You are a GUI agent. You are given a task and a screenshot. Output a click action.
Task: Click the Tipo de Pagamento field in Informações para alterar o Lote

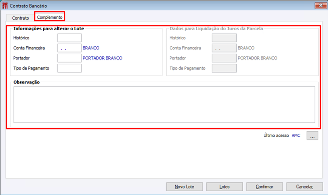point(70,68)
